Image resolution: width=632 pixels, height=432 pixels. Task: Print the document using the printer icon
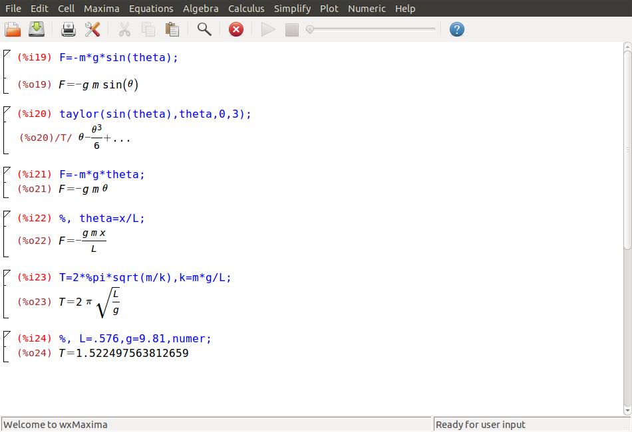(69, 29)
